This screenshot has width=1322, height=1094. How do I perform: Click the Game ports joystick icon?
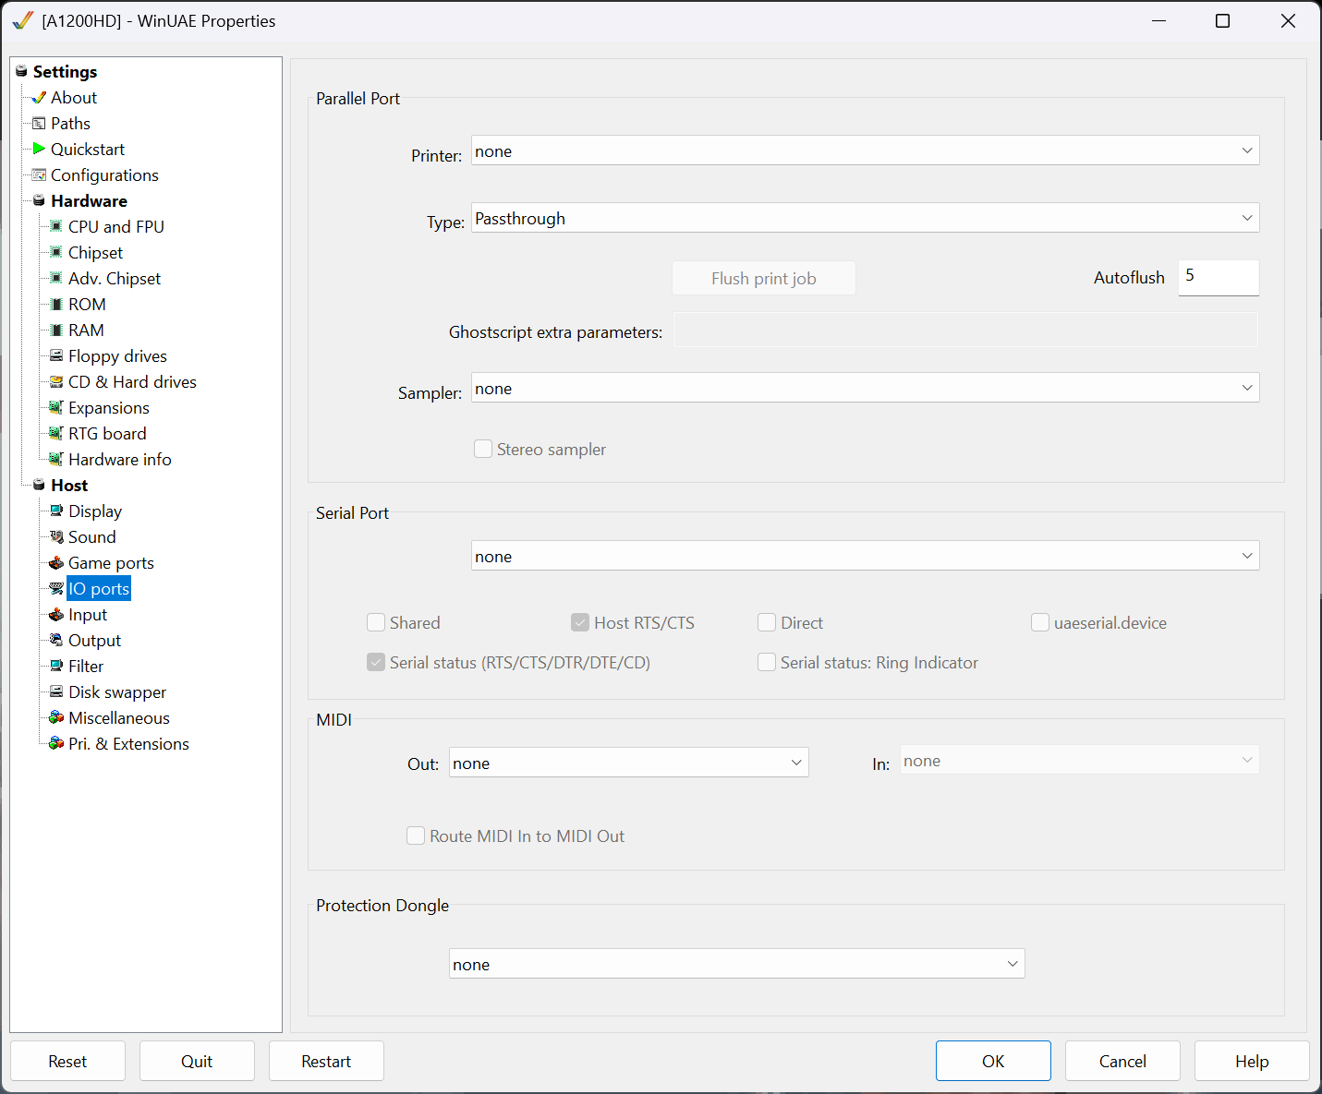coord(56,562)
